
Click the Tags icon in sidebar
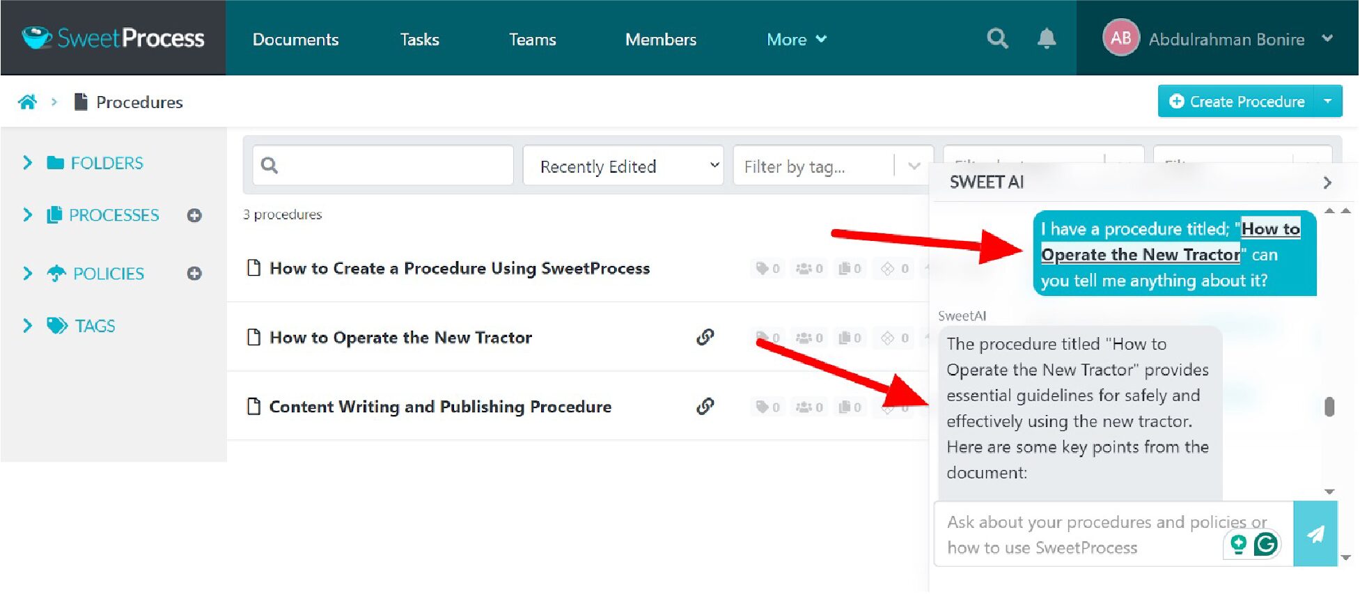click(57, 325)
